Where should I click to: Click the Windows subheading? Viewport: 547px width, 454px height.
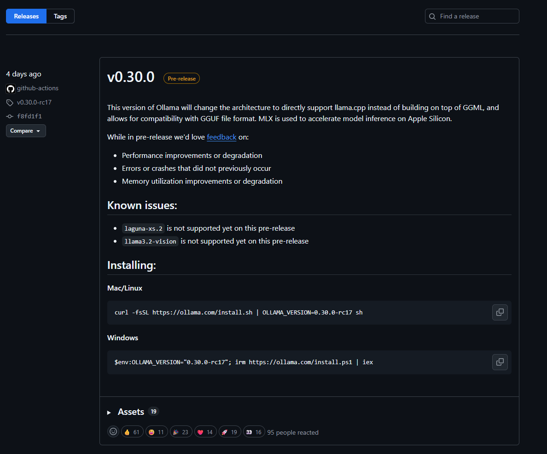pos(122,338)
